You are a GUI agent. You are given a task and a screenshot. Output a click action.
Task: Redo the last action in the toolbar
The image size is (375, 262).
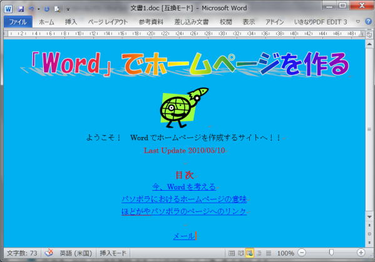[47, 9]
